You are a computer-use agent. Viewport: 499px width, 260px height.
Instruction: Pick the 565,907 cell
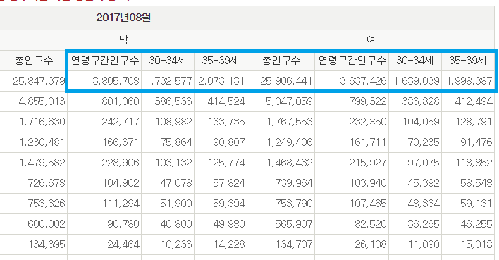281,224
